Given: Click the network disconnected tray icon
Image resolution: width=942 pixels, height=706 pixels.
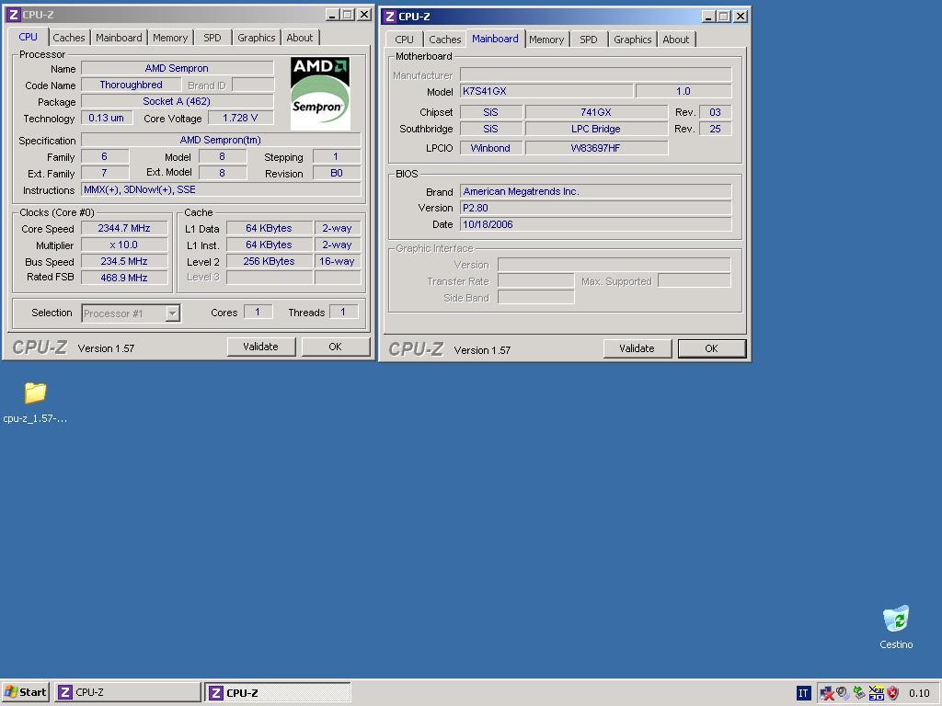Looking at the screenshot, I should 827,693.
